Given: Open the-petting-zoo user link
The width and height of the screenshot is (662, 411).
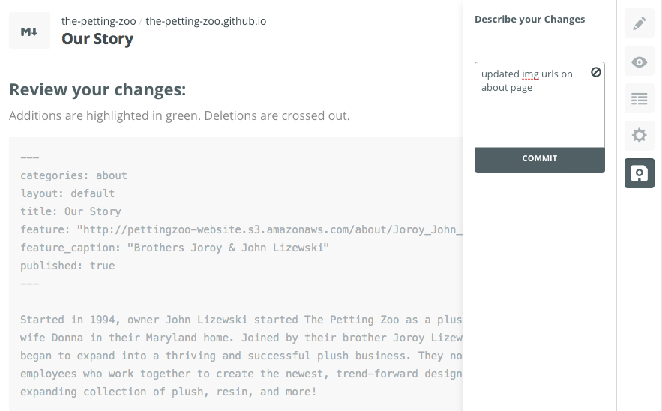Looking at the screenshot, I should click(97, 21).
